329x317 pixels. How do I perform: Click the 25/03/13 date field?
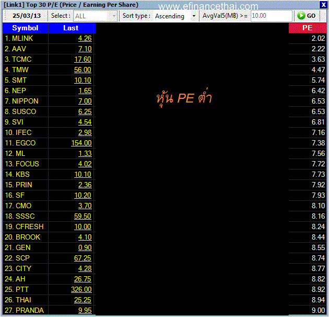(x=27, y=16)
